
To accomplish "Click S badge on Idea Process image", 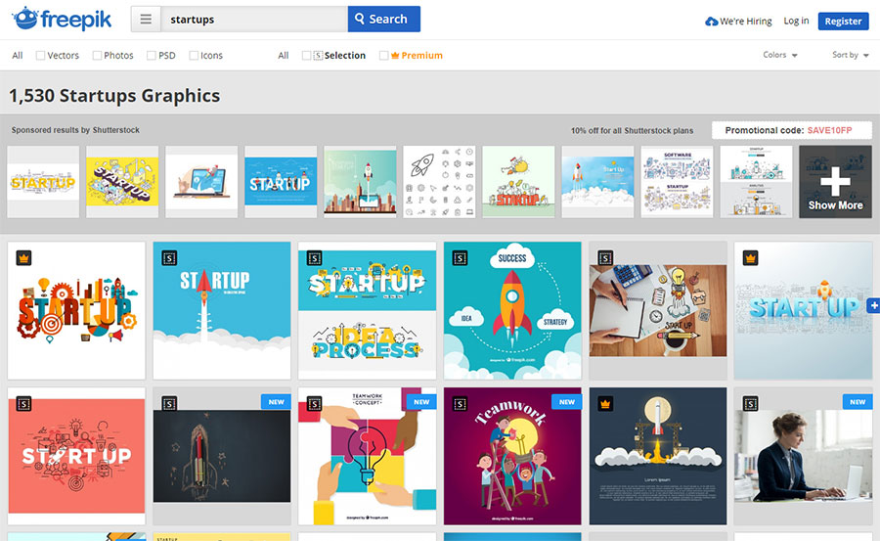I will click(x=314, y=258).
